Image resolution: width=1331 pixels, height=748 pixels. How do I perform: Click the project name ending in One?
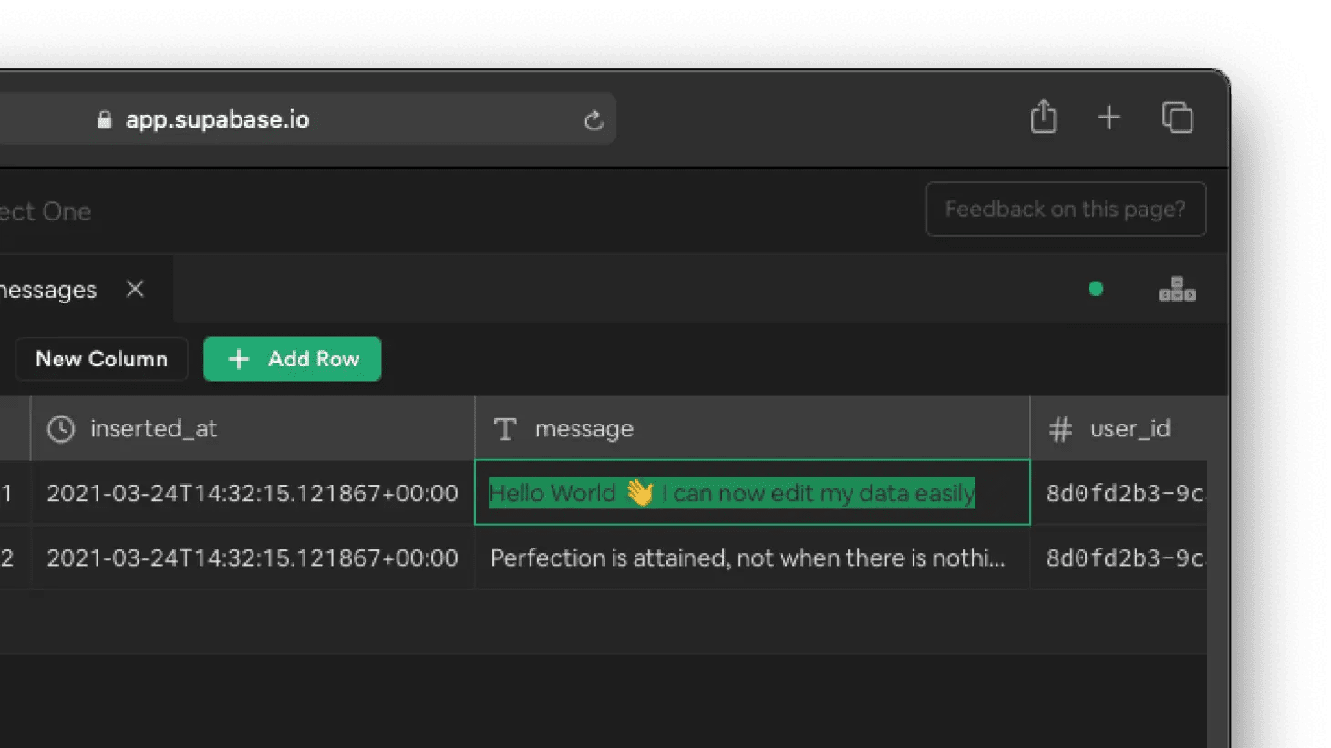45,211
